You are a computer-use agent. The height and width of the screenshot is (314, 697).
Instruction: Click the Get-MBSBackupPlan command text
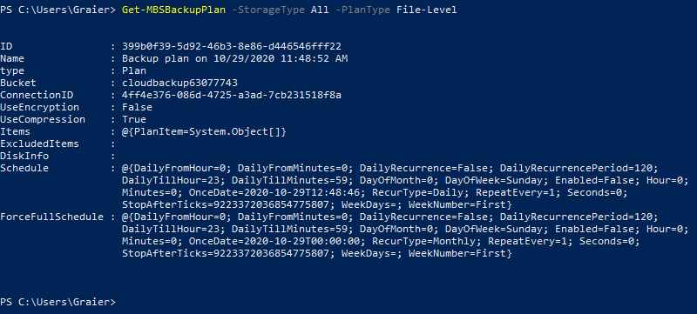[173, 10]
